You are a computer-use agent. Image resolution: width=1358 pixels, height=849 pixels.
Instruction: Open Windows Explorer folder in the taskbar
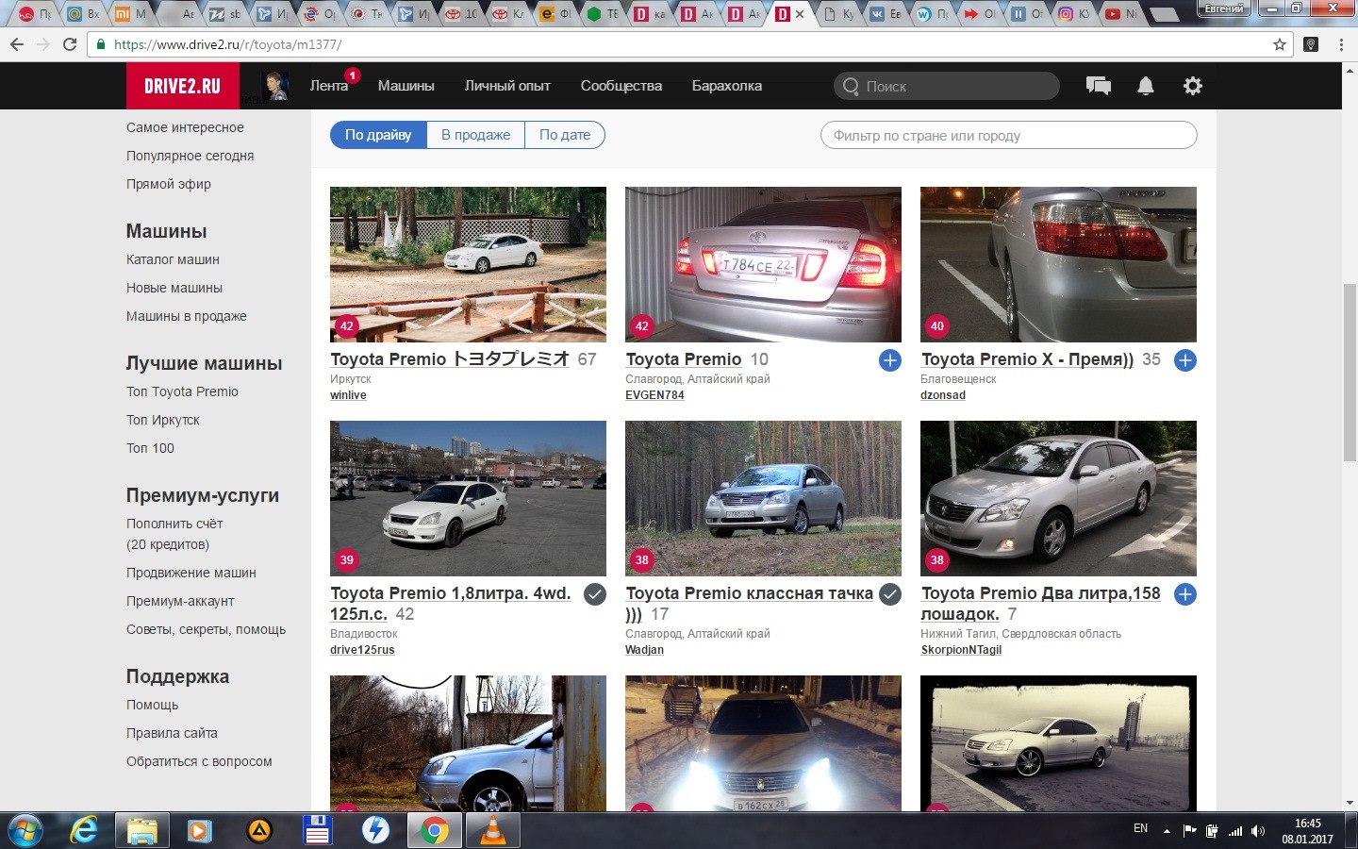[142, 831]
